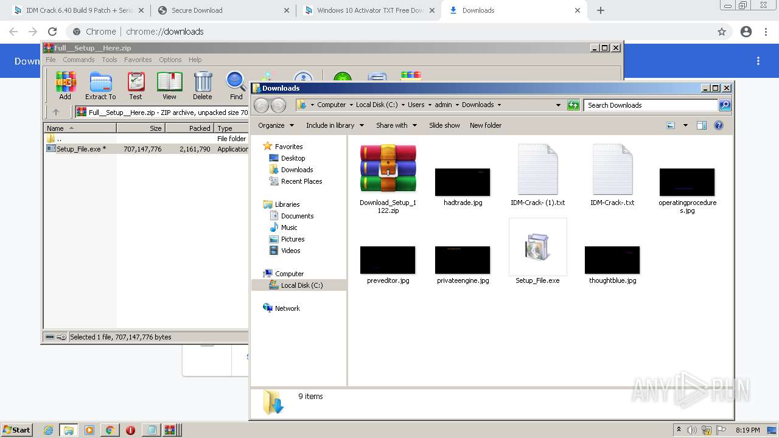Click volume speaker icon in system tray
Viewport: 779px width, 438px height.
tap(691, 430)
